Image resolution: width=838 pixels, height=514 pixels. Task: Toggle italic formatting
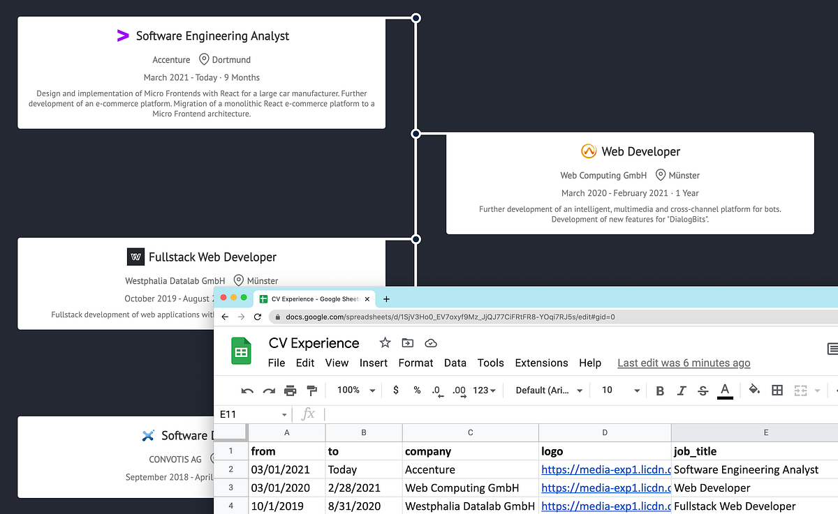(682, 391)
